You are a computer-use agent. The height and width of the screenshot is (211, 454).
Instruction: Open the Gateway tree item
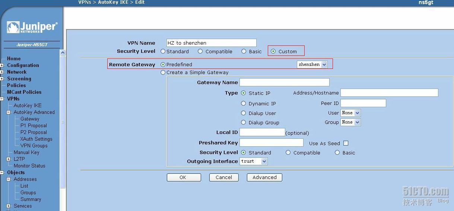(30, 119)
